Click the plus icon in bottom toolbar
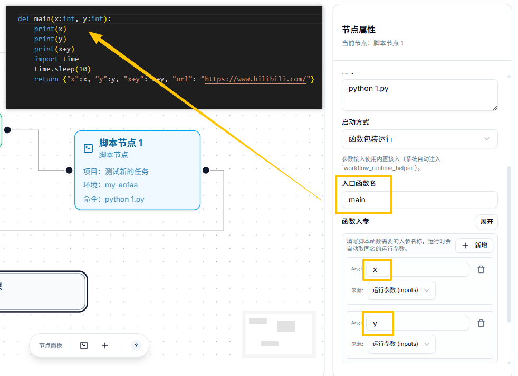 coord(105,345)
